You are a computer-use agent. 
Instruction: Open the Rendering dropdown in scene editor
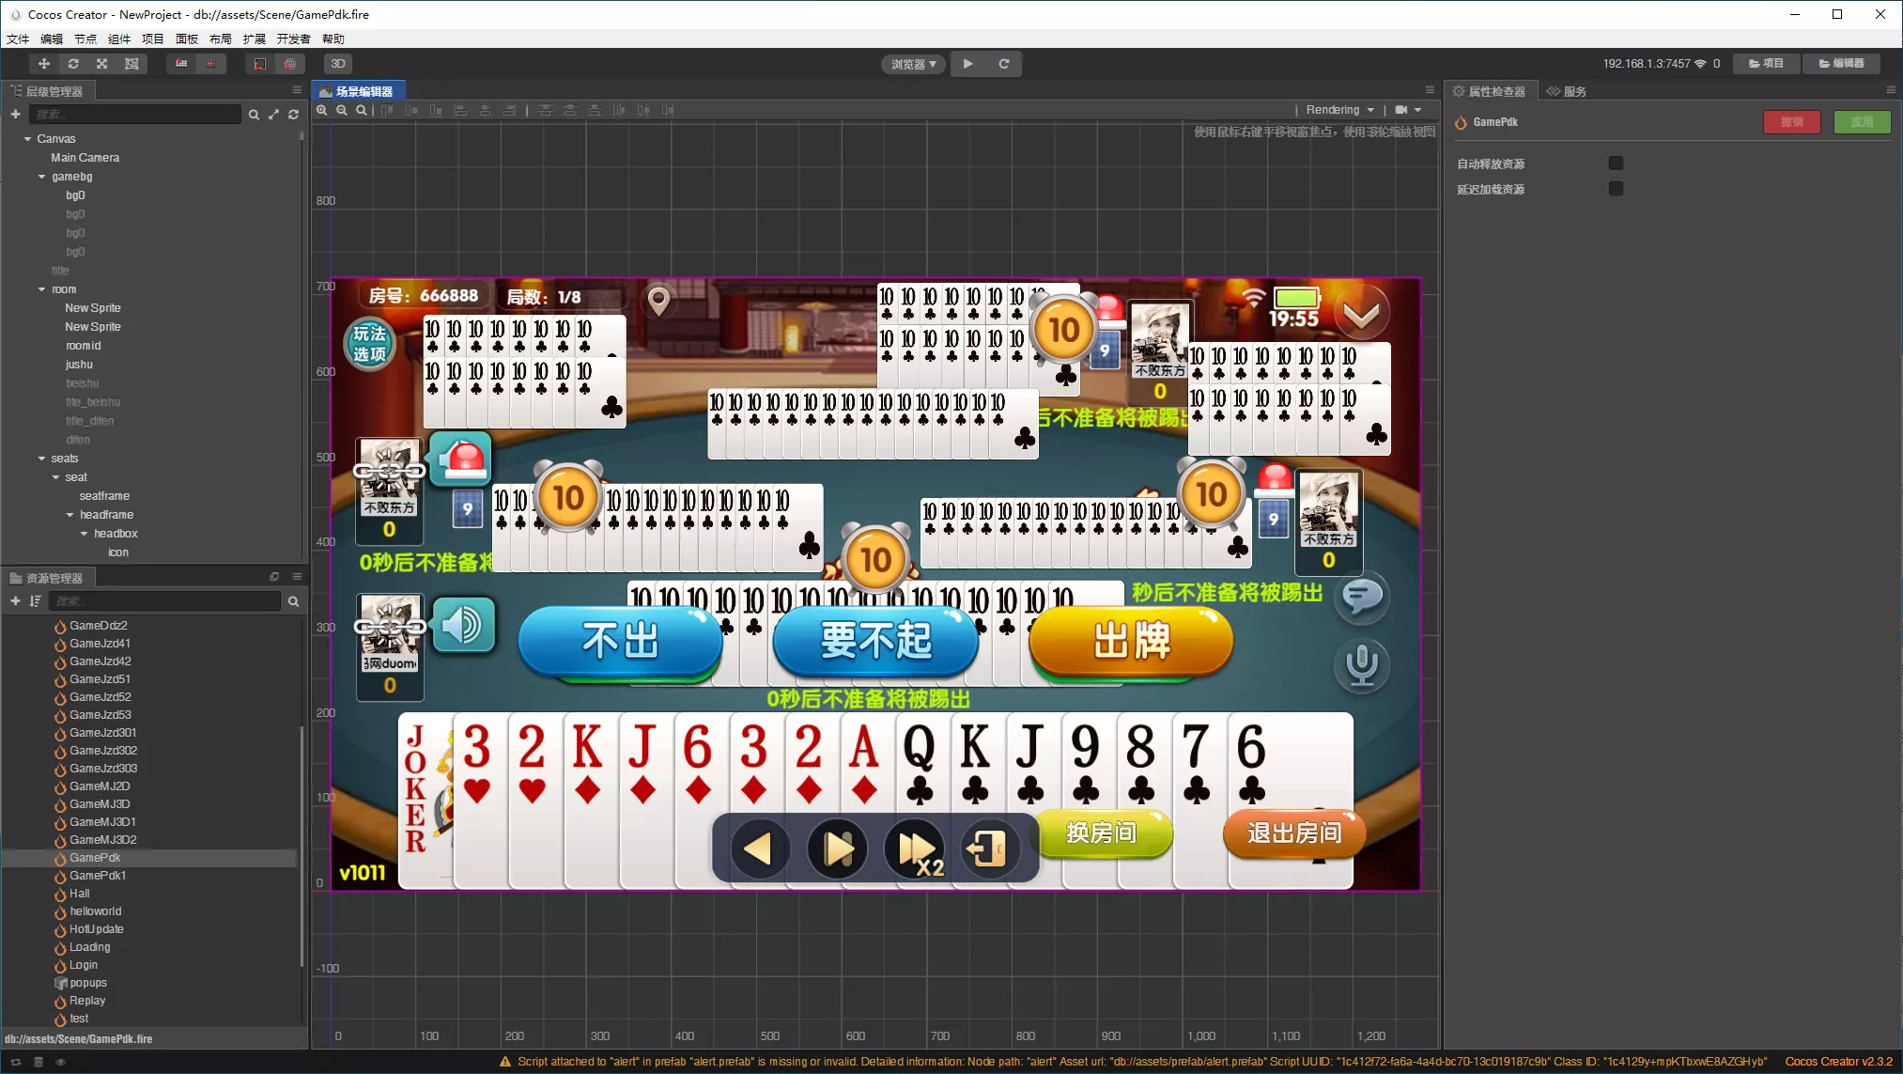(1339, 110)
